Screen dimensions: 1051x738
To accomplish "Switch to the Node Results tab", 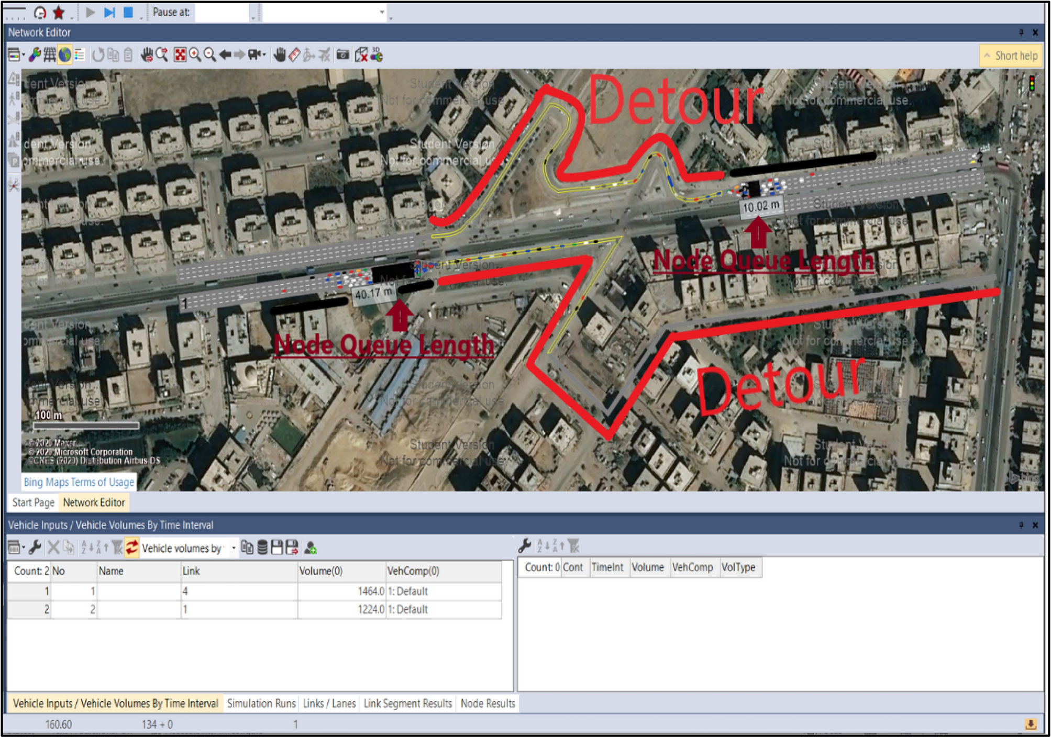I will [488, 703].
